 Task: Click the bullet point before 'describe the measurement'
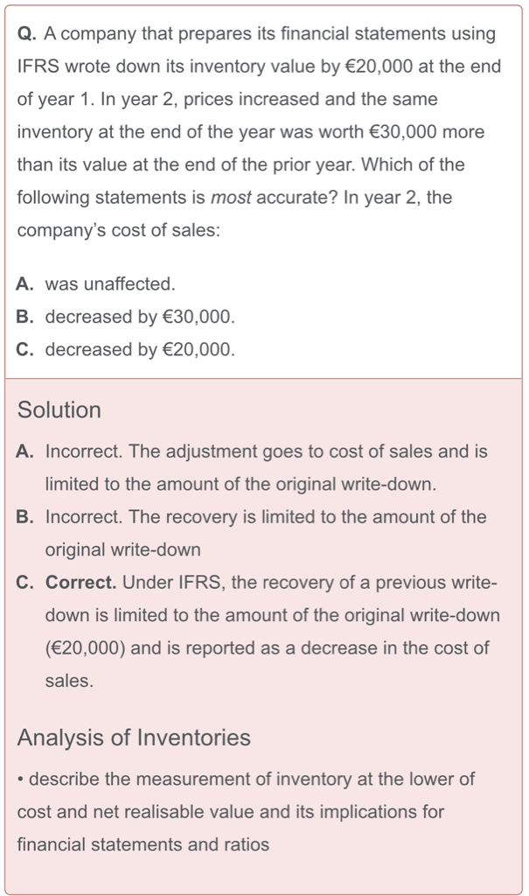(x=21, y=779)
